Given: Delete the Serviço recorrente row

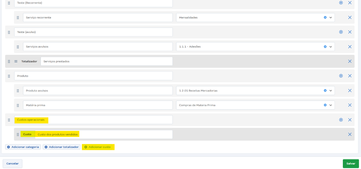Looking at the screenshot, I should pyautogui.click(x=350, y=17).
